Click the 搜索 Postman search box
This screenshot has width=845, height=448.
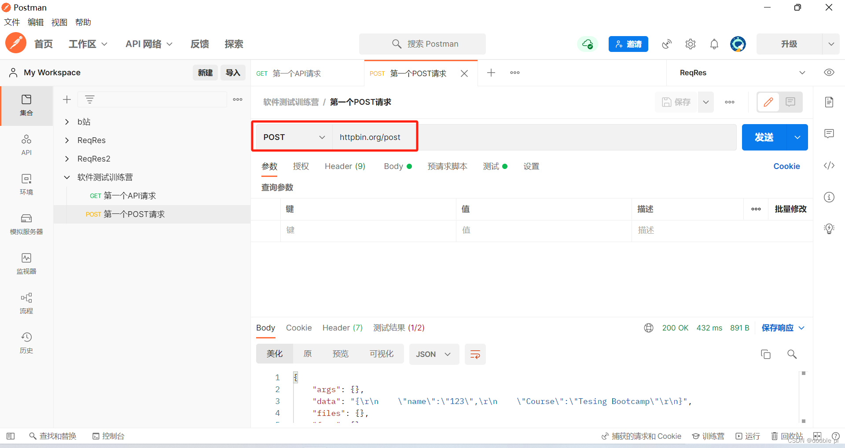click(x=422, y=44)
